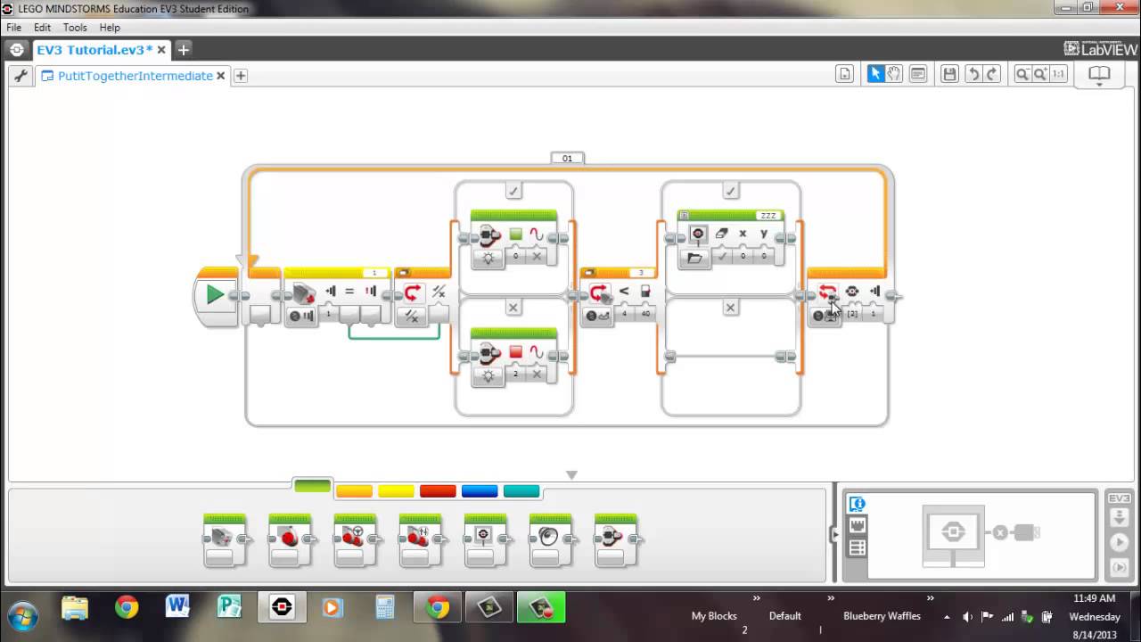Select the blue Advanced palette tab
The height and width of the screenshot is (642, 1141).
click(480, 491)
